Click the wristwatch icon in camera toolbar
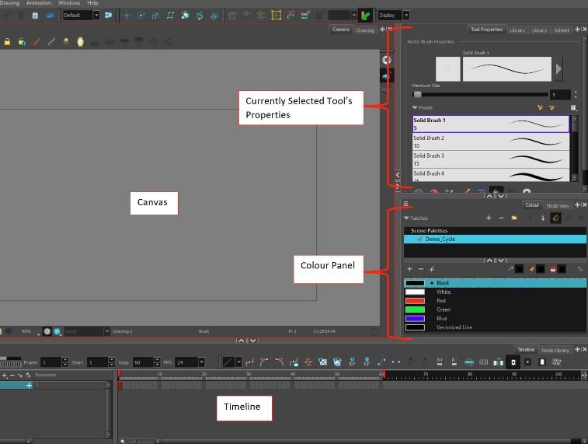Screen dimensions: 588x444 pos(80,42)
